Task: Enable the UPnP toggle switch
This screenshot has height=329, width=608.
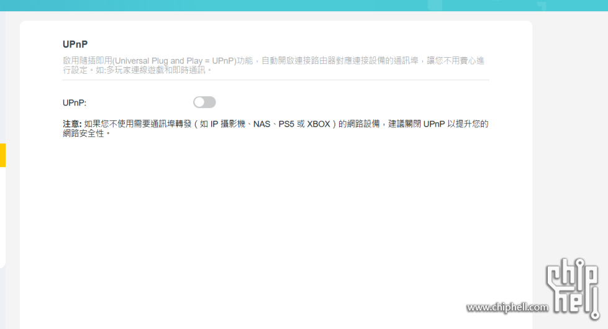Action: (204, 102)
